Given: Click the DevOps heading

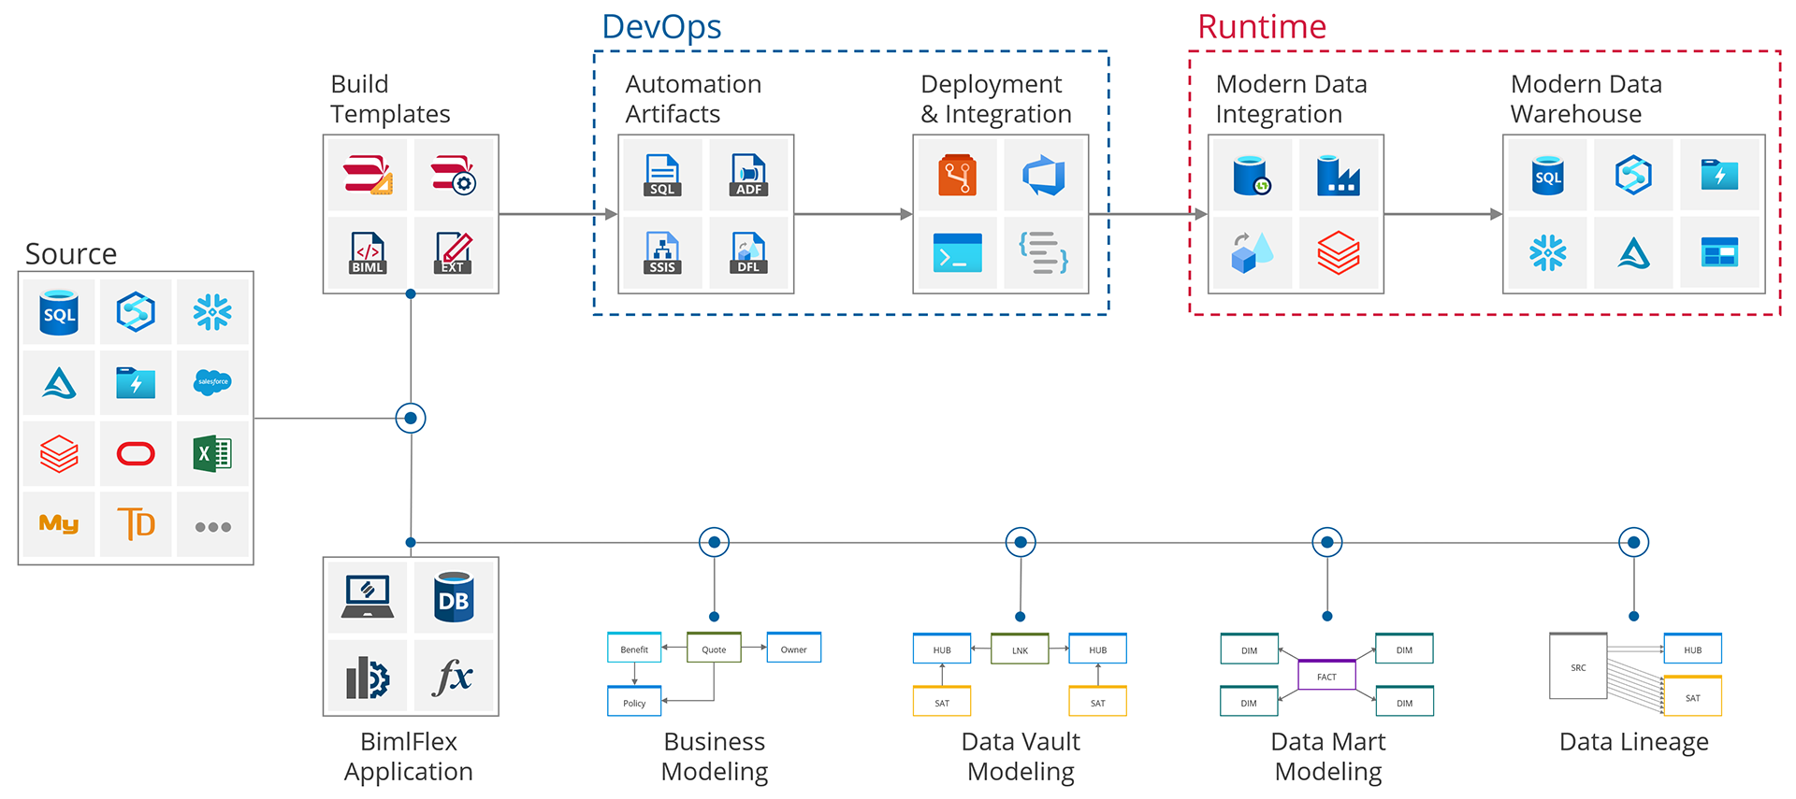Looking at the screenshot, I should (x=661, y=26).
